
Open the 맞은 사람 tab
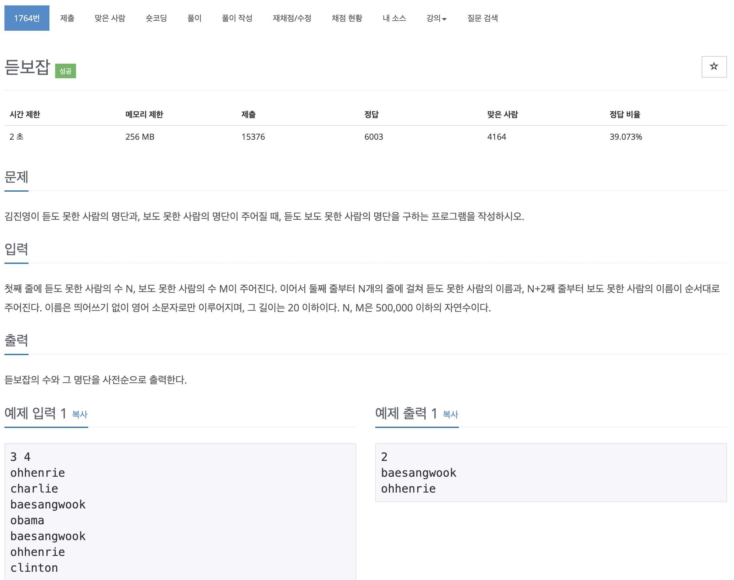click(x=110, y=18)
